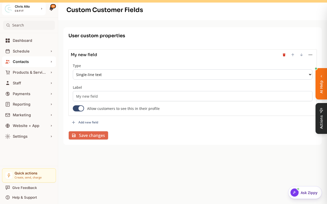Expand the Schedule menu chevron

51,51
